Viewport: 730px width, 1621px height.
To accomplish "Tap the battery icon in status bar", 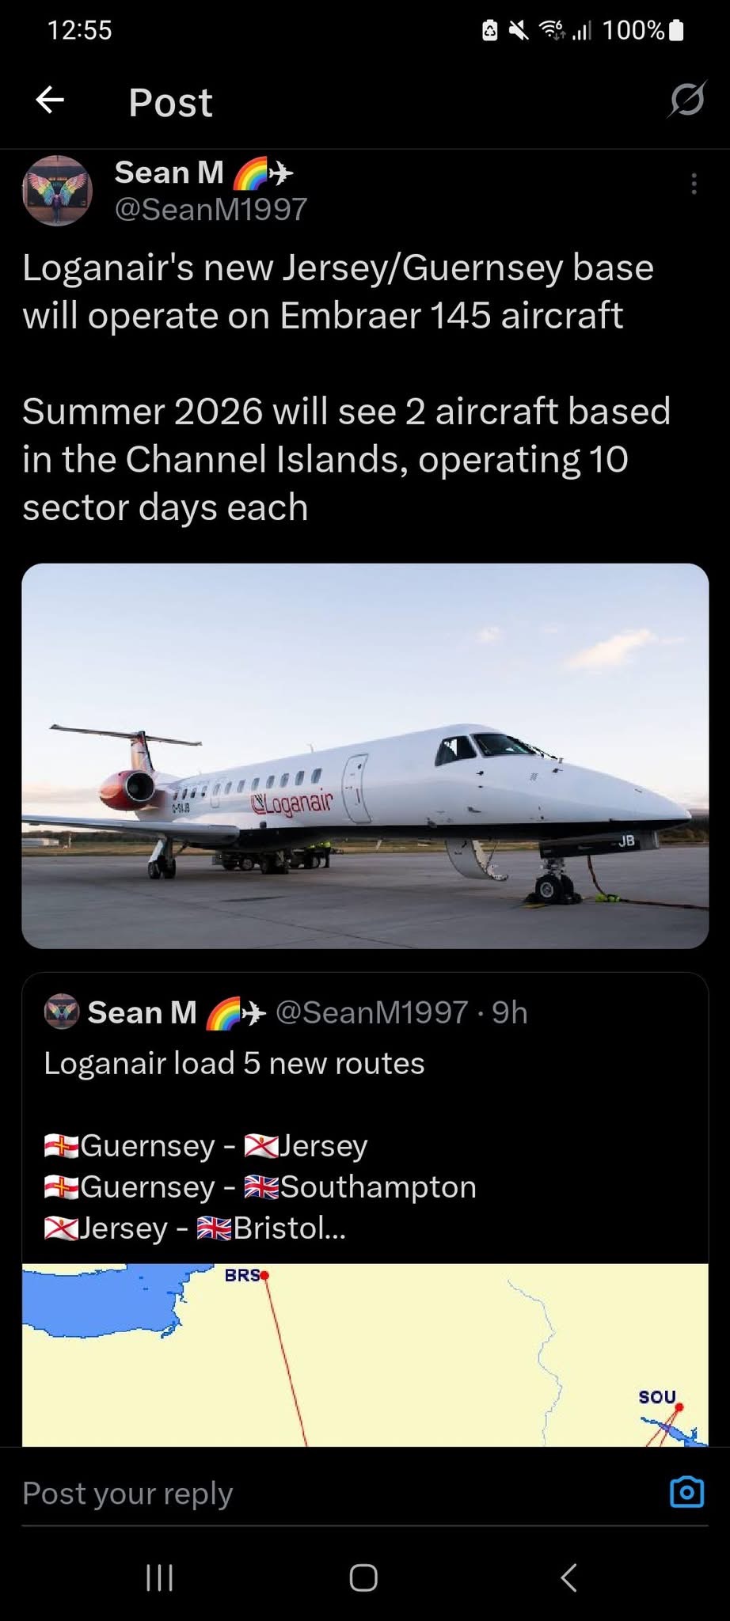I will 676,30.
